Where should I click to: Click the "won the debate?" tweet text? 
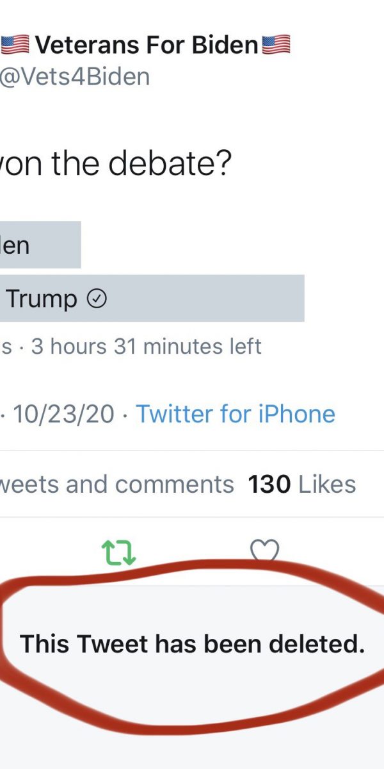(x=115, y=164)
